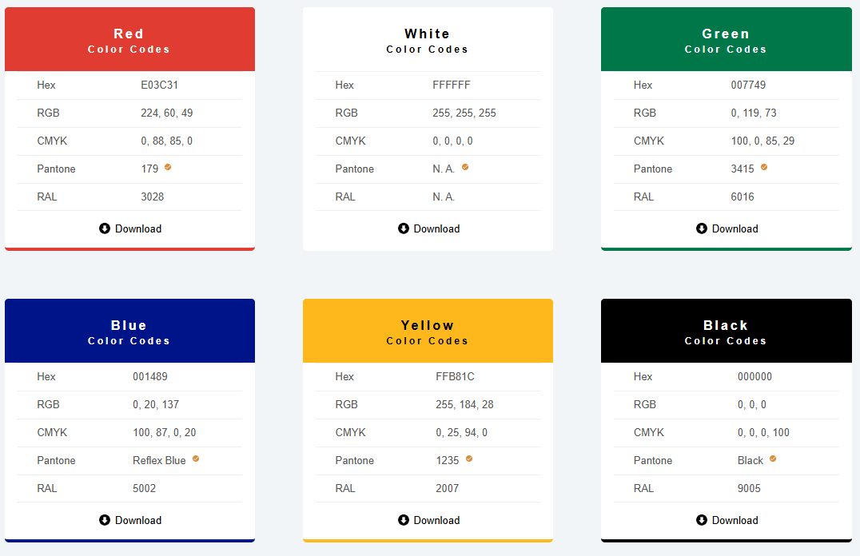Click the download icon on the Blue card
This screenshot has height=556, width=860.
pos(104,520)
